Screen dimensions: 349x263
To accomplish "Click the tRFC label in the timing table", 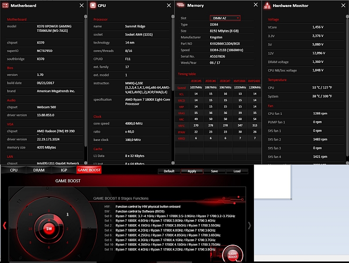I will (181, 126).
